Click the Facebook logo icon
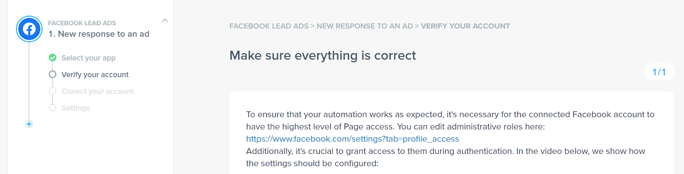The height and width of the screenshot is (174, 684). point(29,29)
